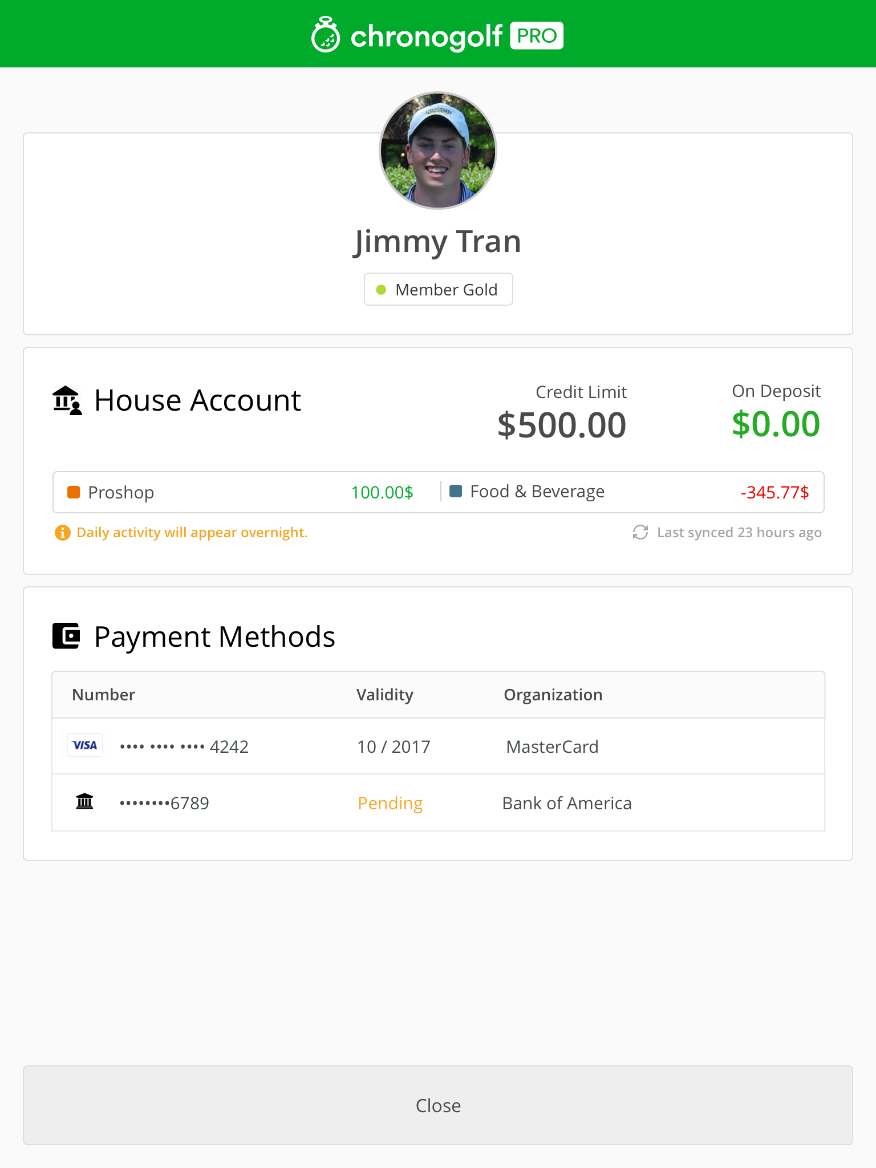The height and width of the screenshot is (1168, 876).
Task: Click the Validity column header
Action: tap(385, 695)
